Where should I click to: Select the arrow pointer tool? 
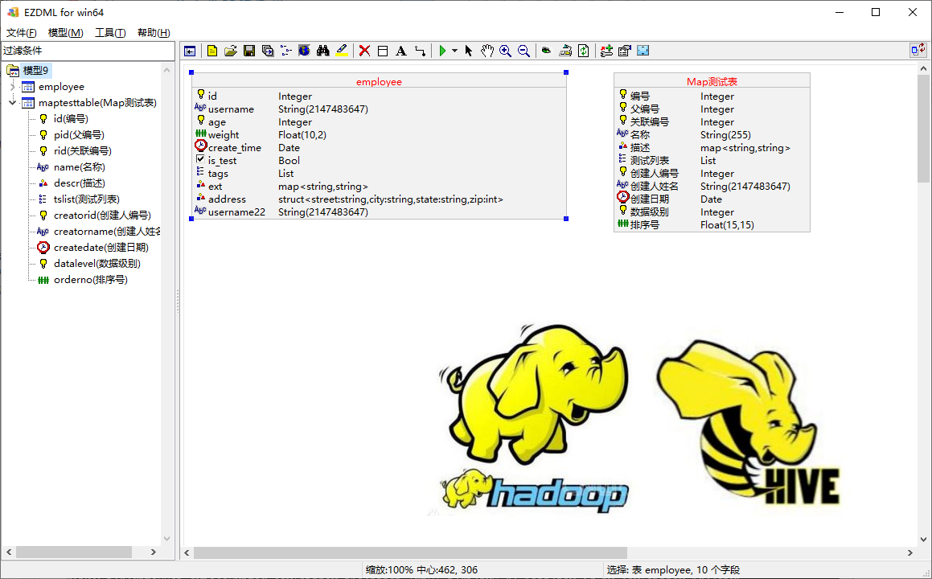pos(468,51)
